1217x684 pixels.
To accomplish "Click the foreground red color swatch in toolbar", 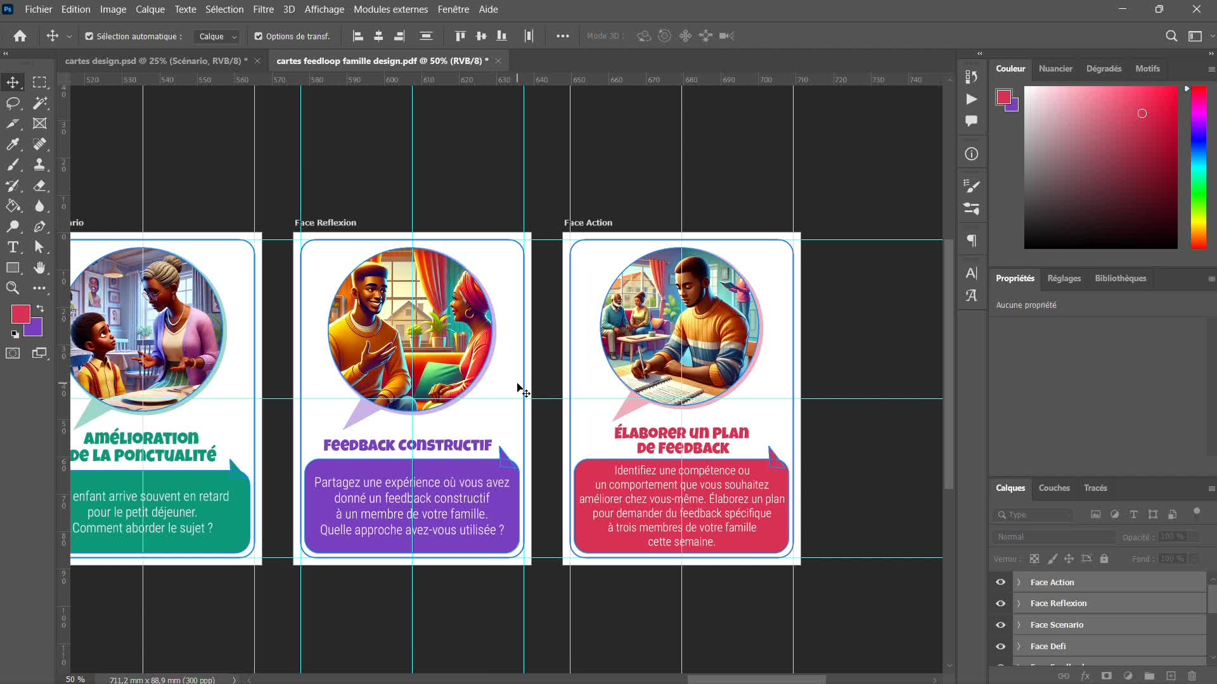I will (x=20, y=313).
